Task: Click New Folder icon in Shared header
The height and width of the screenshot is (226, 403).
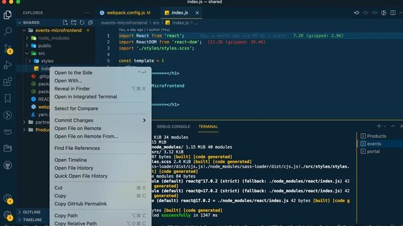Action: pos(74,23)
